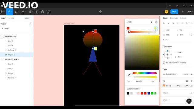Click the align bottom icon
The image size is (194, 109).
pos(187,23)
